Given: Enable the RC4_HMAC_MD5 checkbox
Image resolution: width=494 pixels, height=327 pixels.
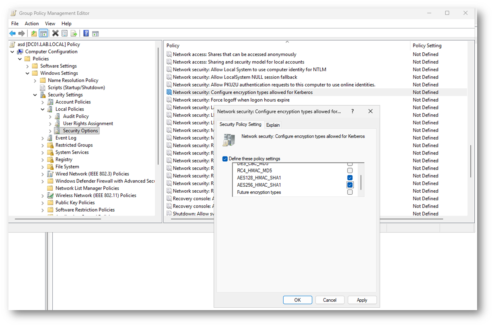Looking at the screenshot, I should (x=350, y=171).
